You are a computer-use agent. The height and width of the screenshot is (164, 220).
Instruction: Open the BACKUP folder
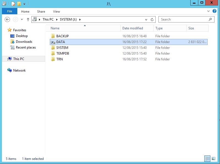pyautogui.click(x=63, y=36)
